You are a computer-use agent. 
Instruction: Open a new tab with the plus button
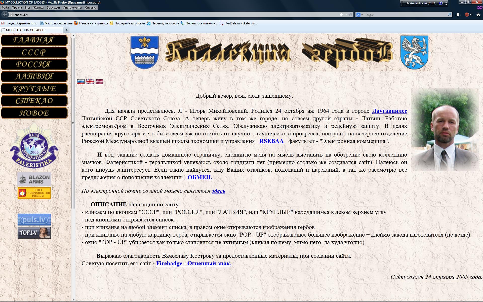[66, 30]
